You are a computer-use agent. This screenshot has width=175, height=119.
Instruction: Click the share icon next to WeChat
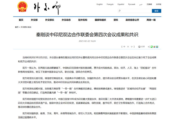click(149, 47)
